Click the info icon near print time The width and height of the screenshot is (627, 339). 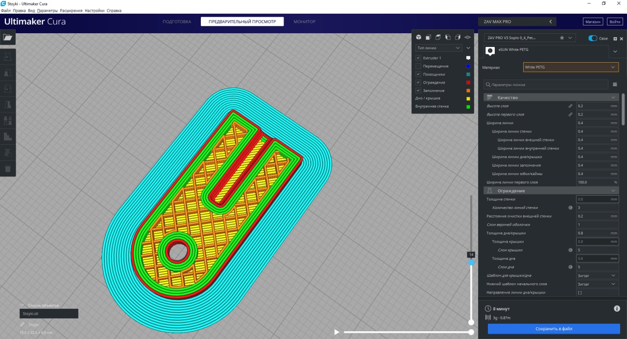[x=617, y=309]
